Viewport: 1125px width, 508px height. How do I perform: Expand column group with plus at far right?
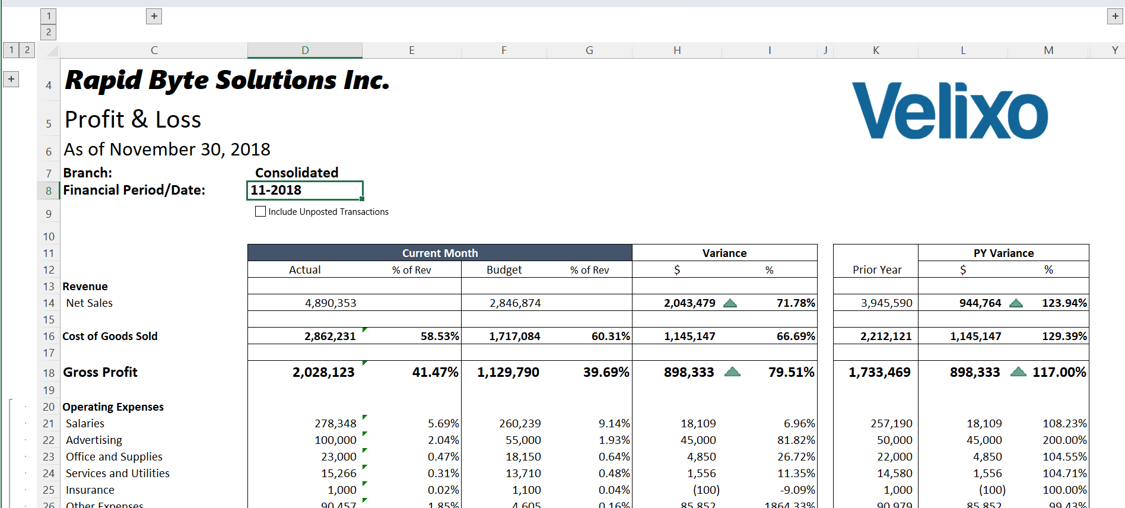[1115, 16]
